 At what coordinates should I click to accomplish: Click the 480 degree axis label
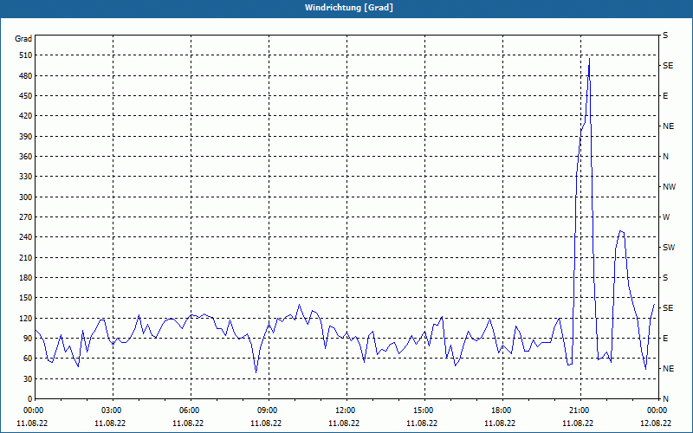point(26,76)
